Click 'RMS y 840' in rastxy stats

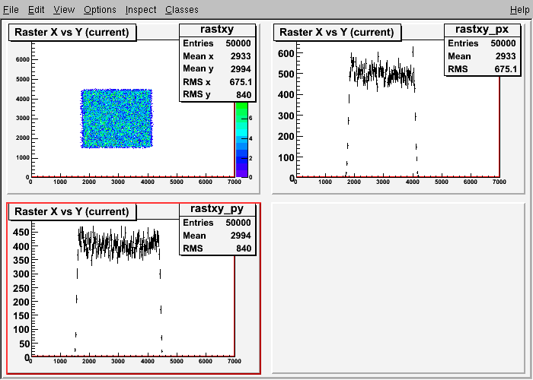[217, 95]
